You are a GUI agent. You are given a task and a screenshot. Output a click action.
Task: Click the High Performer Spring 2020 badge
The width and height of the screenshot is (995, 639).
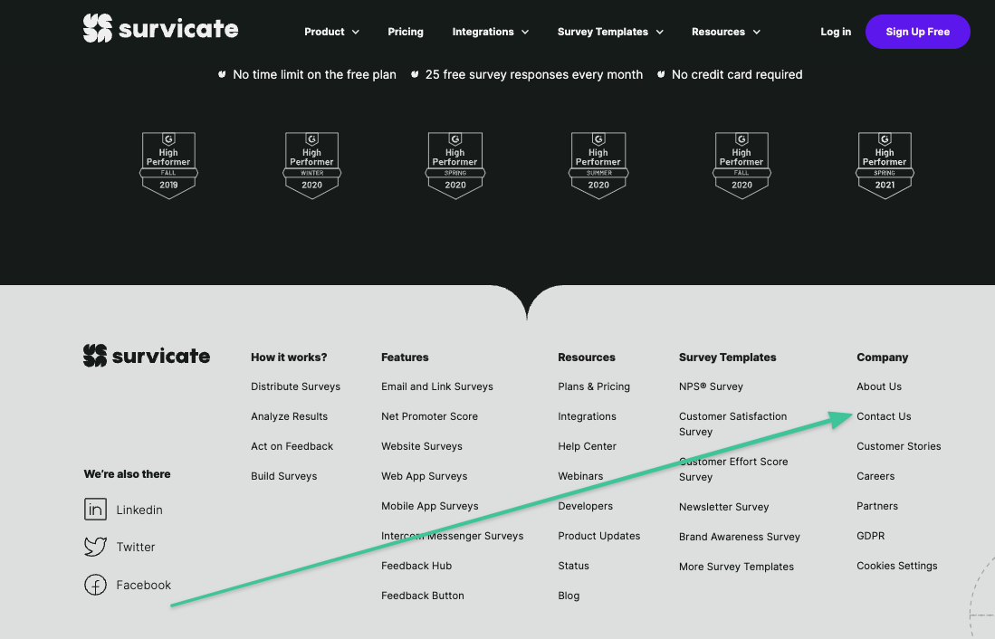click(x=455, y=165)
